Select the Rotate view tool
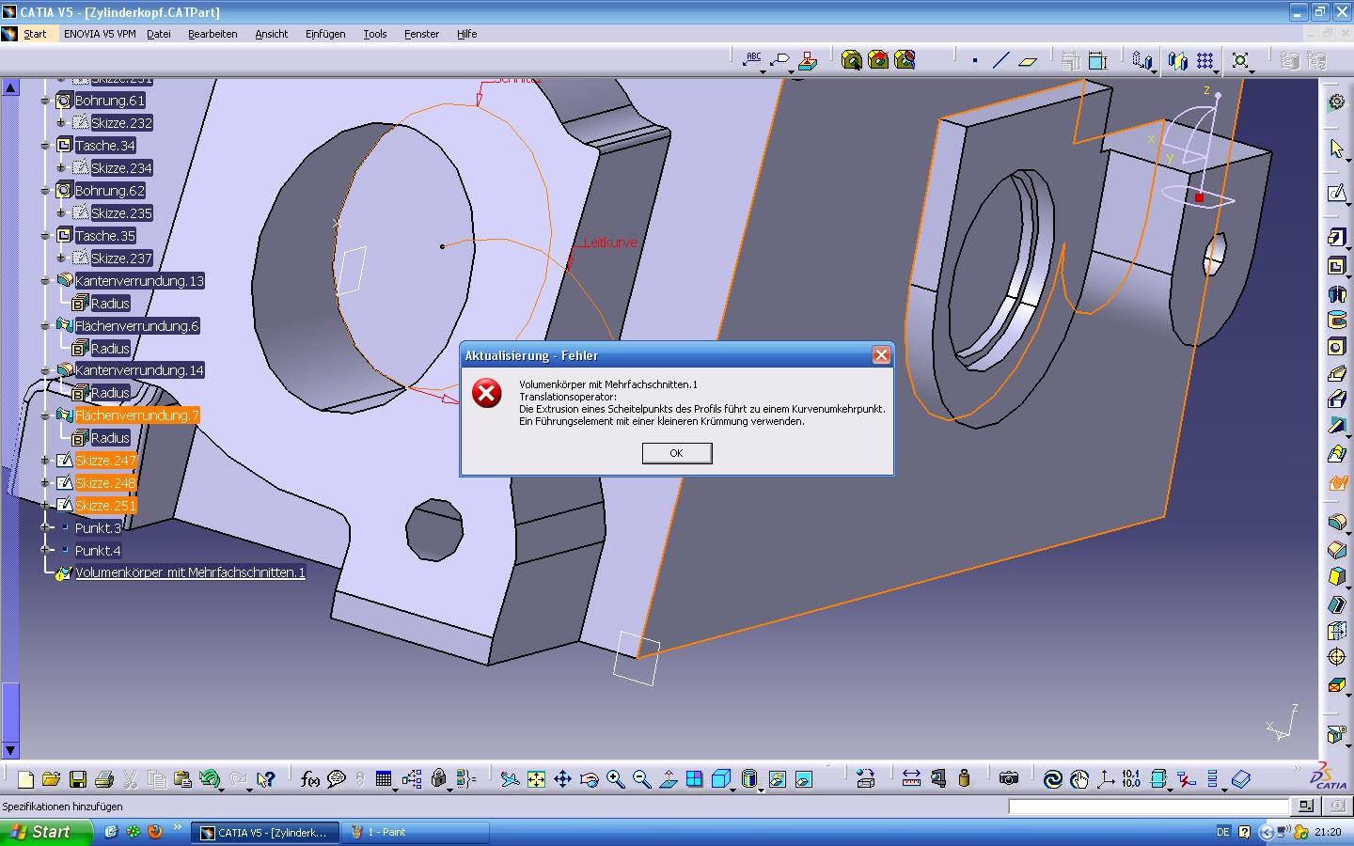The image size is (1354, 846). tap(589, 779)
